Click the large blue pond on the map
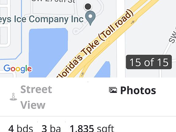The width and height of the screenshot is (176, 132). tap(48, 52)
